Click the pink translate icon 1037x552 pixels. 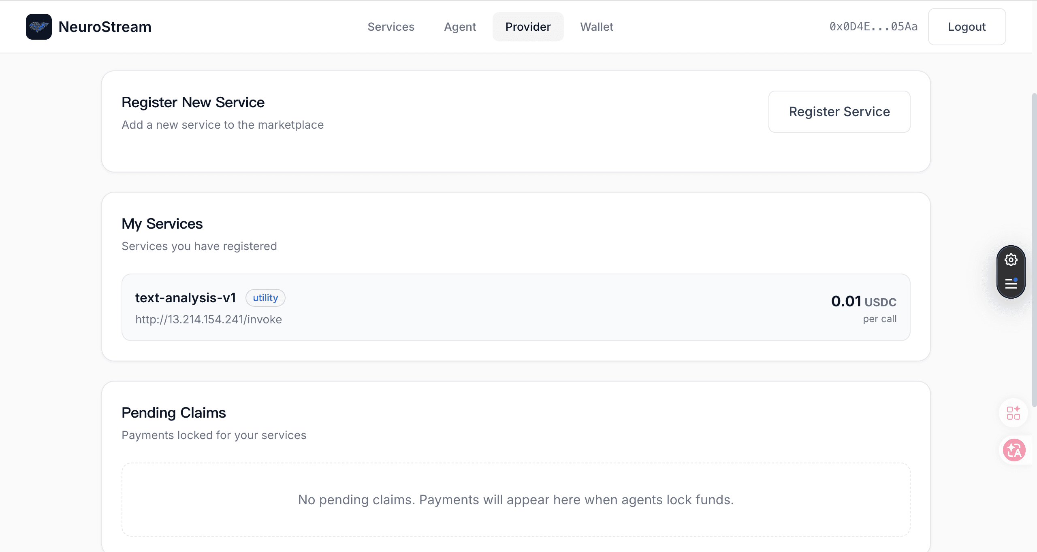(1014, 450)
